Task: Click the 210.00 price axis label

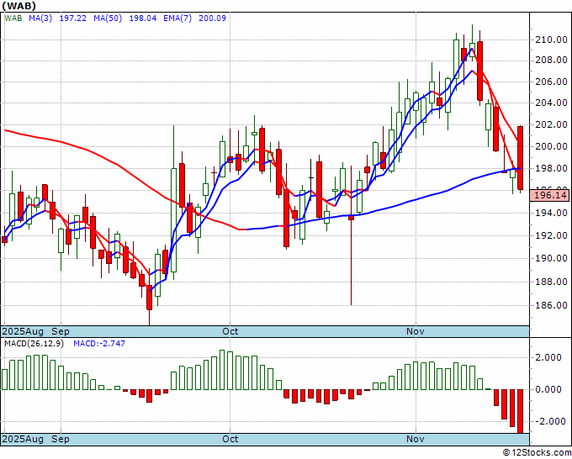Action: tap(551, 40)
